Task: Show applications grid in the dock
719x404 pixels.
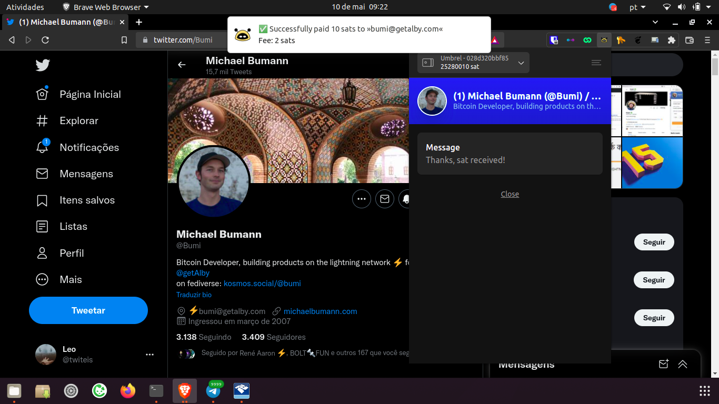Action: click(x=705, y=391)
